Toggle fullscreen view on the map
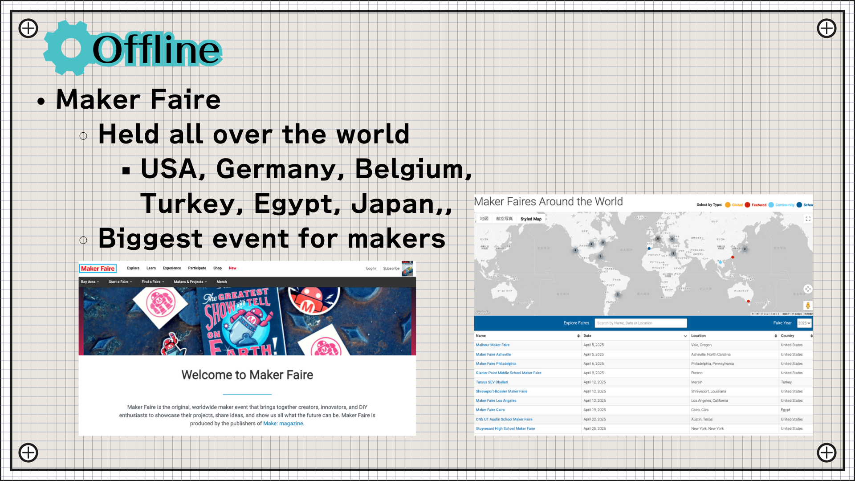855x481 pixels. click(808, 219)
